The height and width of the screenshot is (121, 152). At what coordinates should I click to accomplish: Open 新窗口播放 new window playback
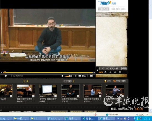[x=119, y=81]
